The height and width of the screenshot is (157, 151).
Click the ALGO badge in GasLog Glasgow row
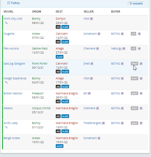click(65, 72)
